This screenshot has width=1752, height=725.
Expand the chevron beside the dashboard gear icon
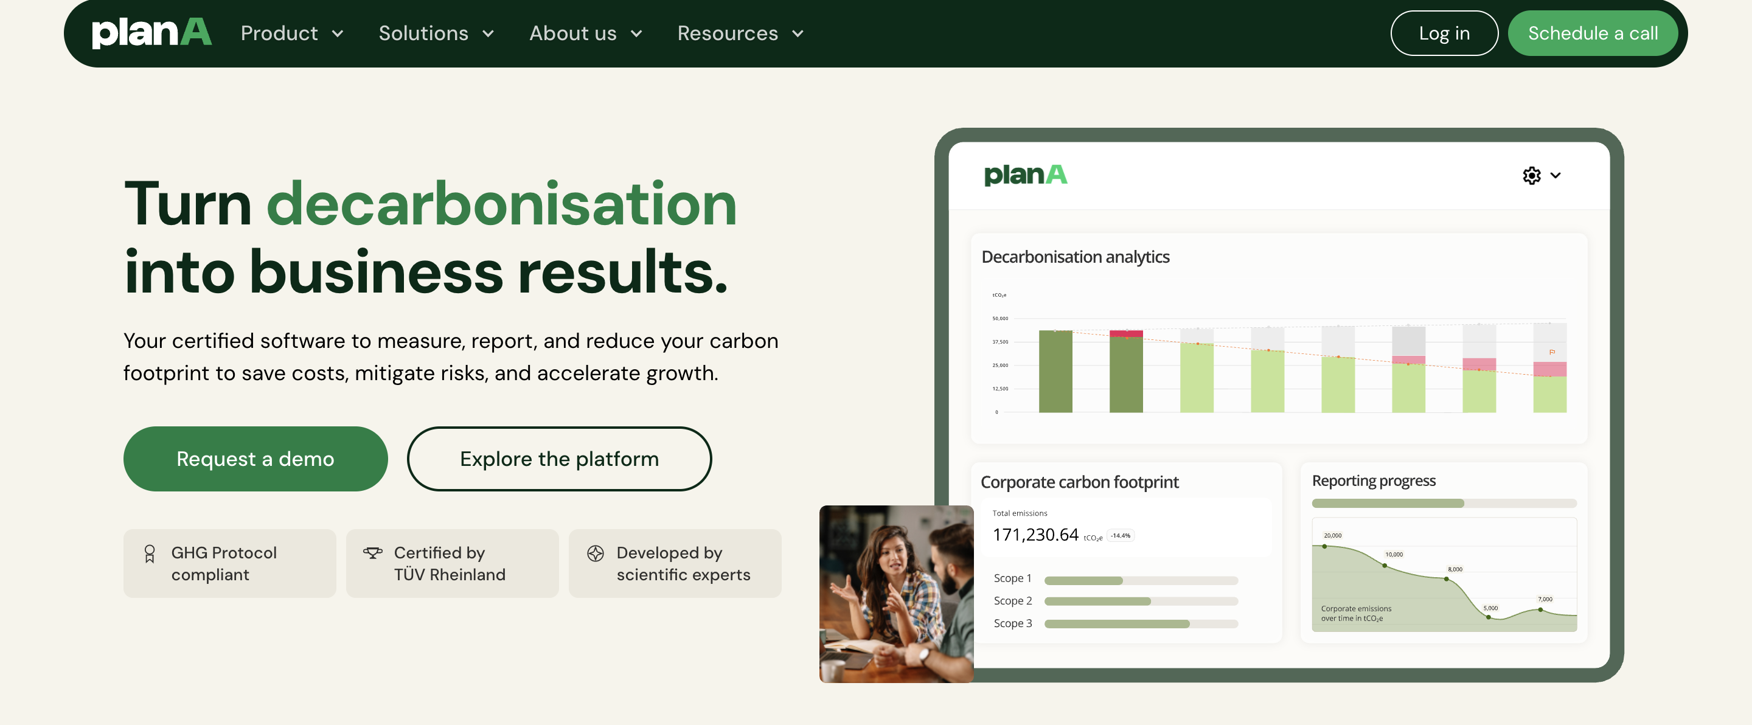pos(1555,175)
